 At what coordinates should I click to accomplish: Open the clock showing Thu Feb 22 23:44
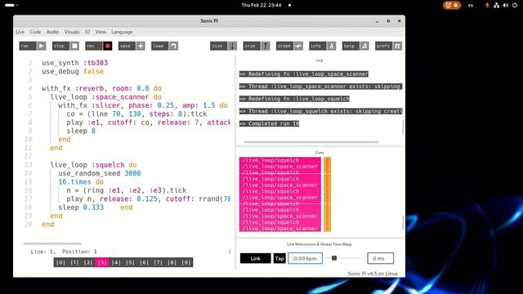[x=261, y=6]
